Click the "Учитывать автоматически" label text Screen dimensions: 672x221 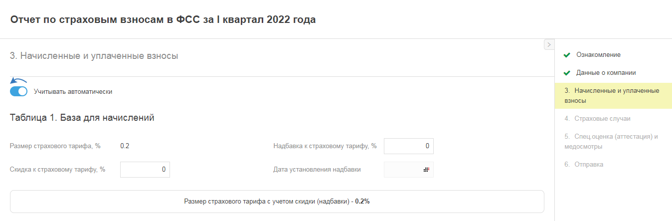(73, 92)
